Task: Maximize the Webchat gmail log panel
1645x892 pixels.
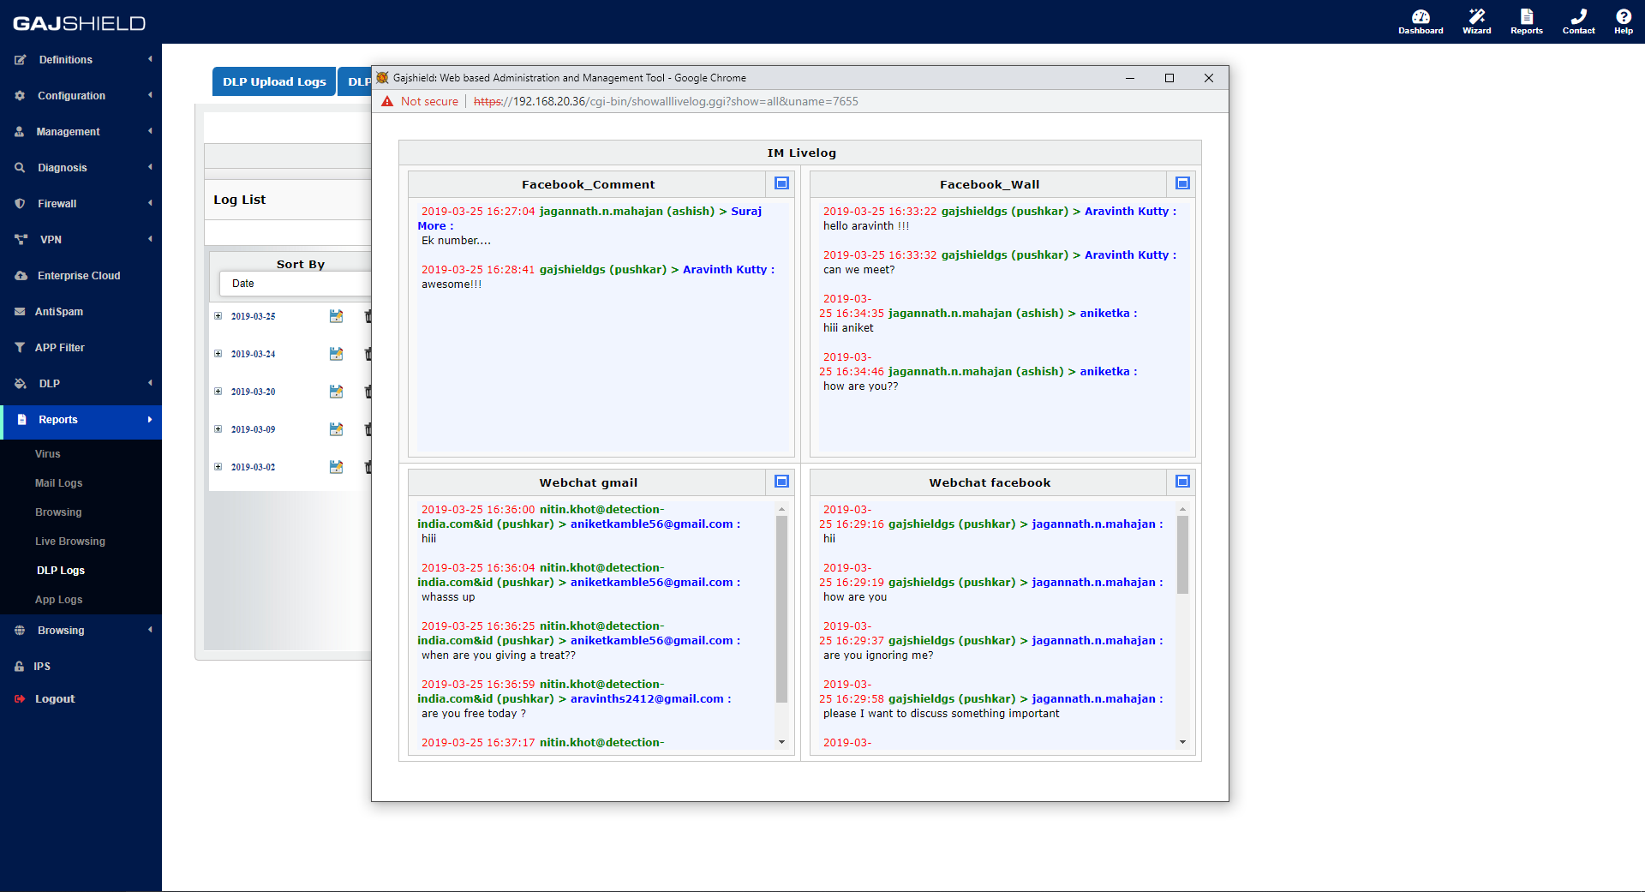Action: click(x=781, y=482)
